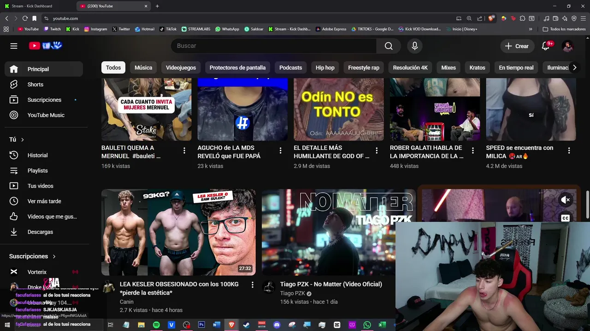
Task: Start voice search with microphone icon
Action: (x=415, y=46)
